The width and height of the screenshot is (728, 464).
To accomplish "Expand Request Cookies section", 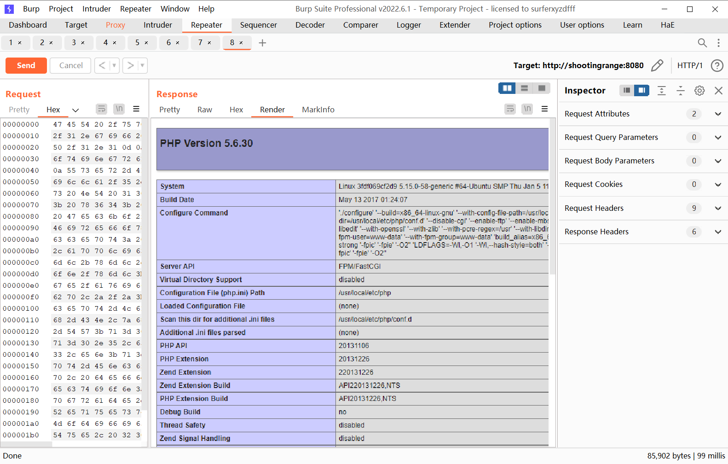I will point(718,185).
